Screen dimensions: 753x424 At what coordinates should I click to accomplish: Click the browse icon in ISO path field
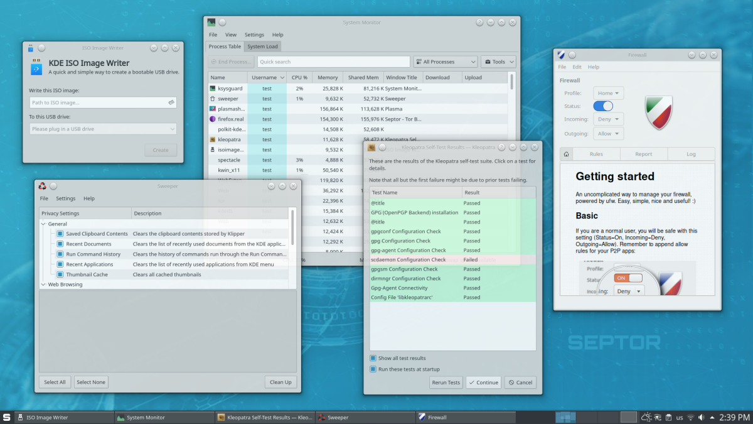(171, 102)
